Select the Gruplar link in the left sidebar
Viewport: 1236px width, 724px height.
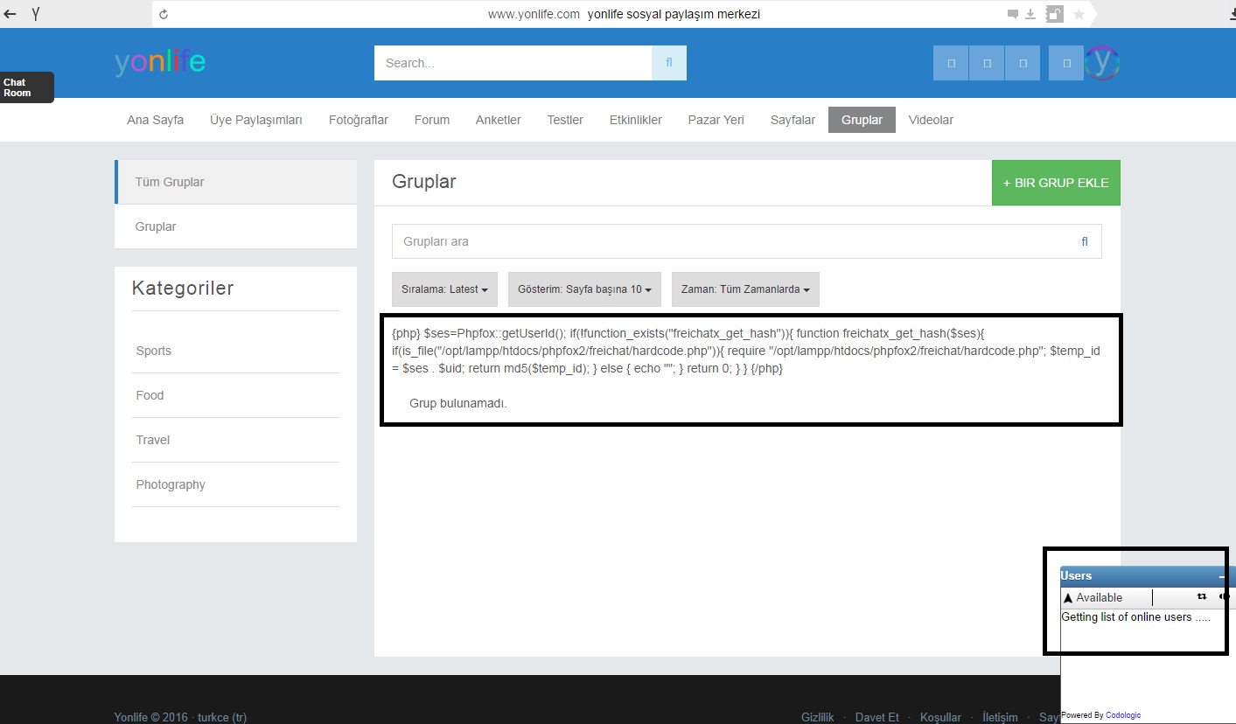coord(236,226)
